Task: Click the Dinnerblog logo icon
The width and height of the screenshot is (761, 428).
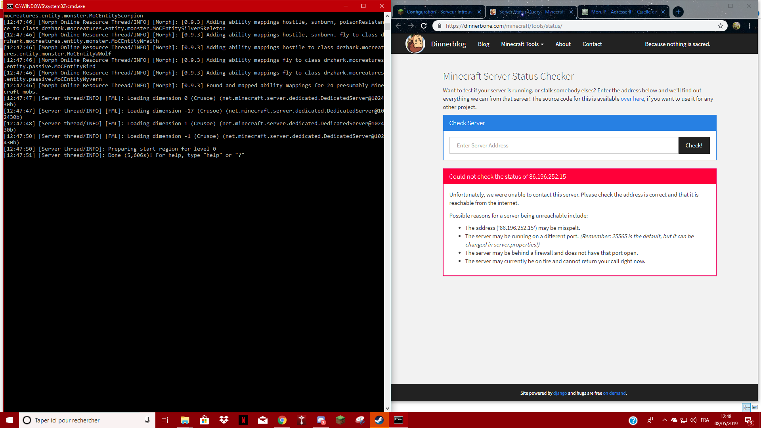Action: pos(415,44)
